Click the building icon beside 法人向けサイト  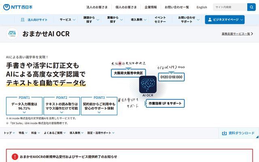tap(23, 20)
